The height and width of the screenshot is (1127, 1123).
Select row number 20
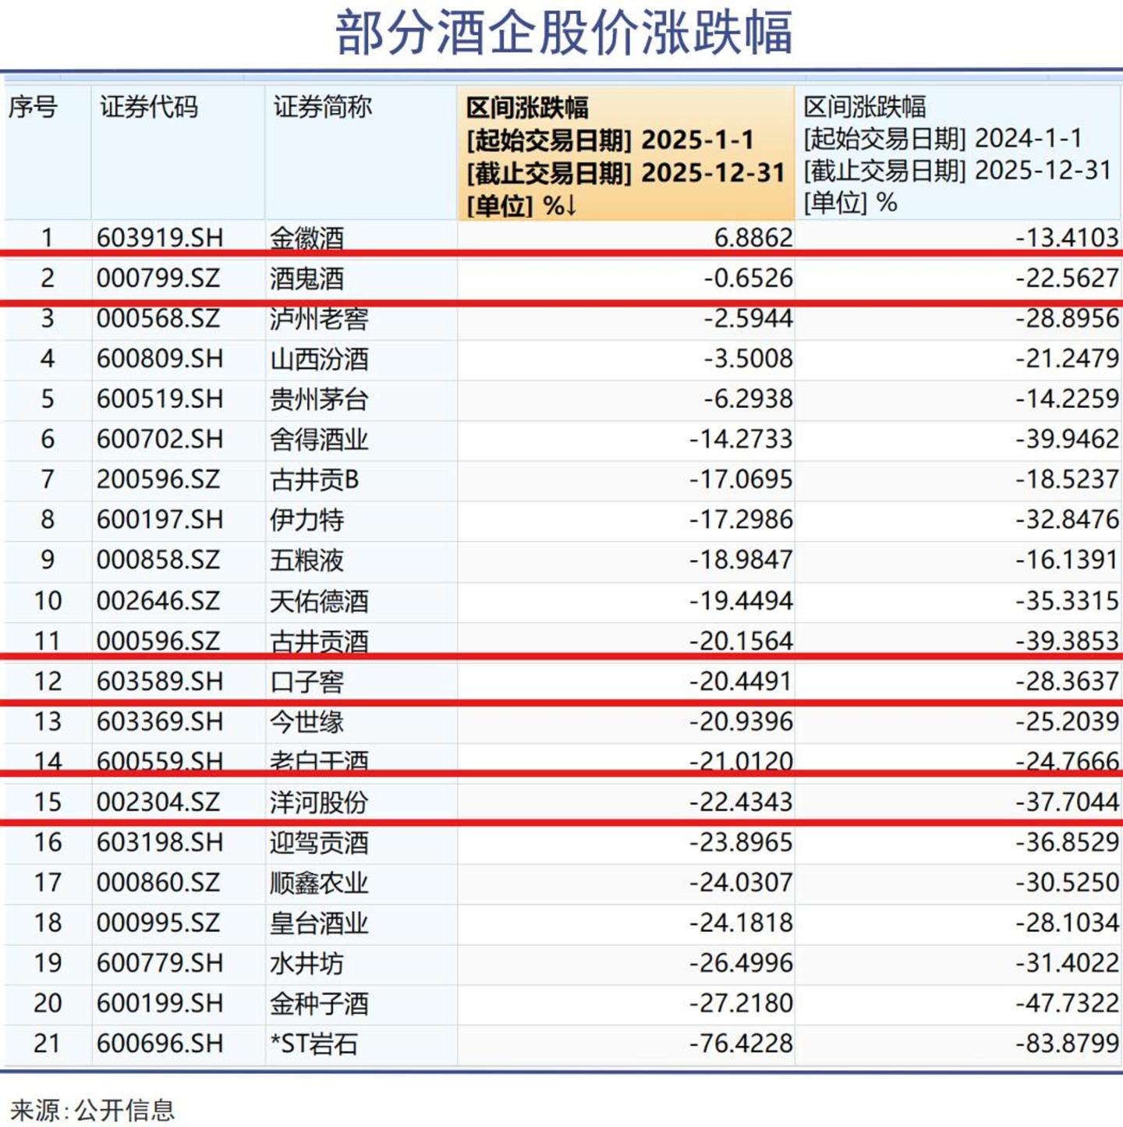pyautogui.click(x=48, y=1003)
